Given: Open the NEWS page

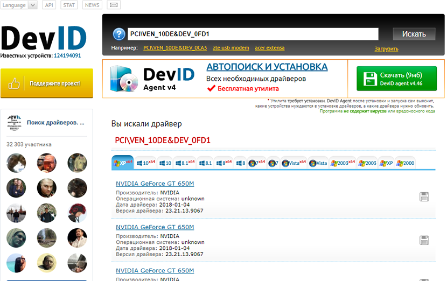Looking at the screenshot, I should 92,5.
